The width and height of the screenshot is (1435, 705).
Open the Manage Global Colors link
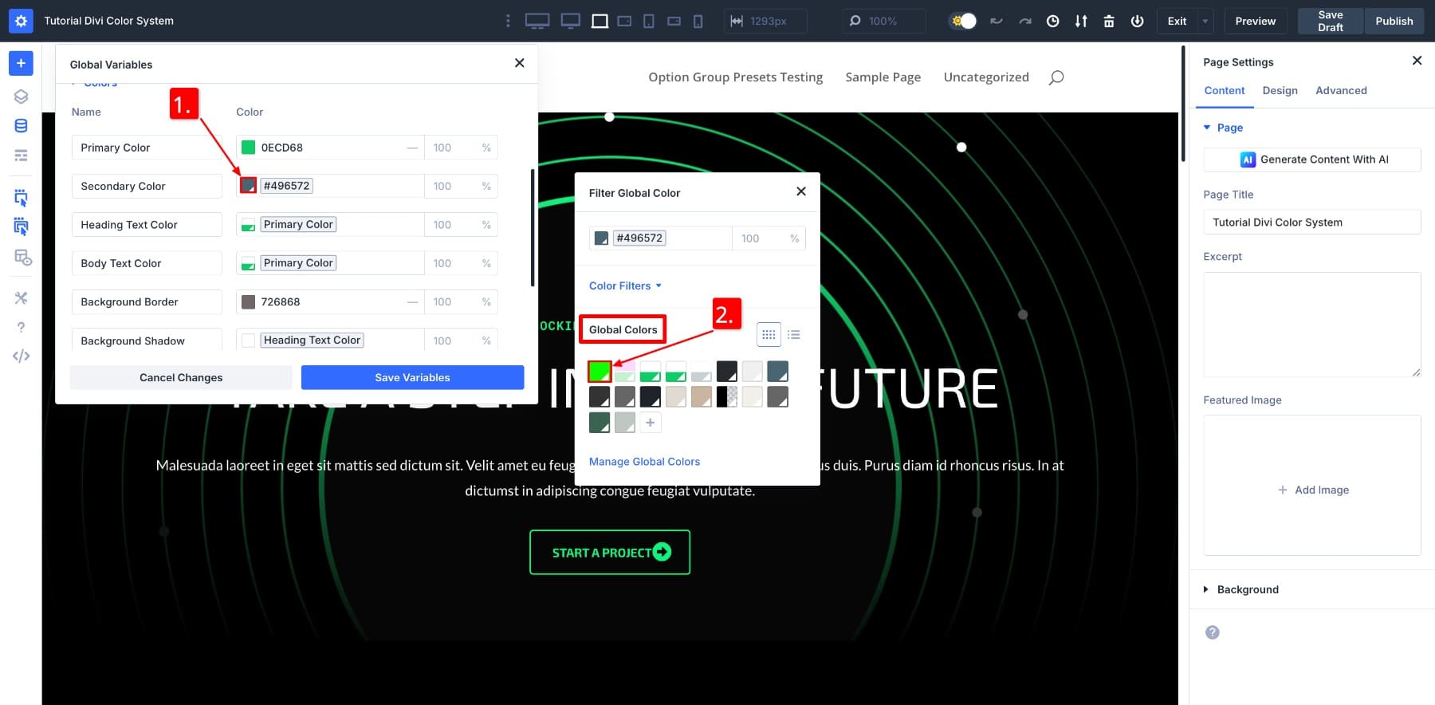644,462
